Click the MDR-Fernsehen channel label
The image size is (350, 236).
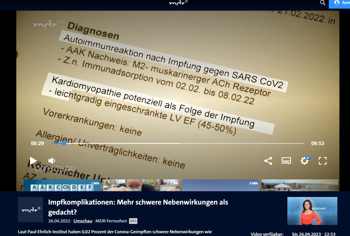[x=111, y=221]
